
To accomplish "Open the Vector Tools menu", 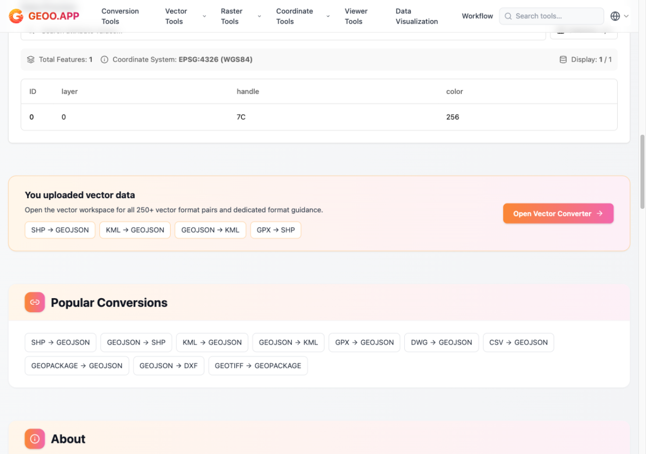I will (176, 16).
